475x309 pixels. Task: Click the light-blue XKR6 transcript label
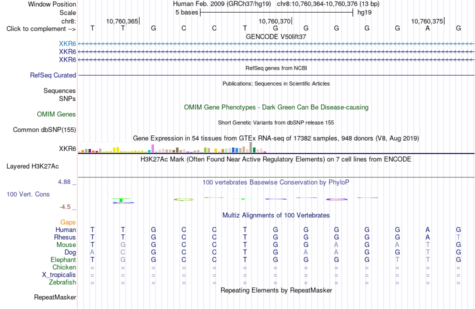coord(67,44)
